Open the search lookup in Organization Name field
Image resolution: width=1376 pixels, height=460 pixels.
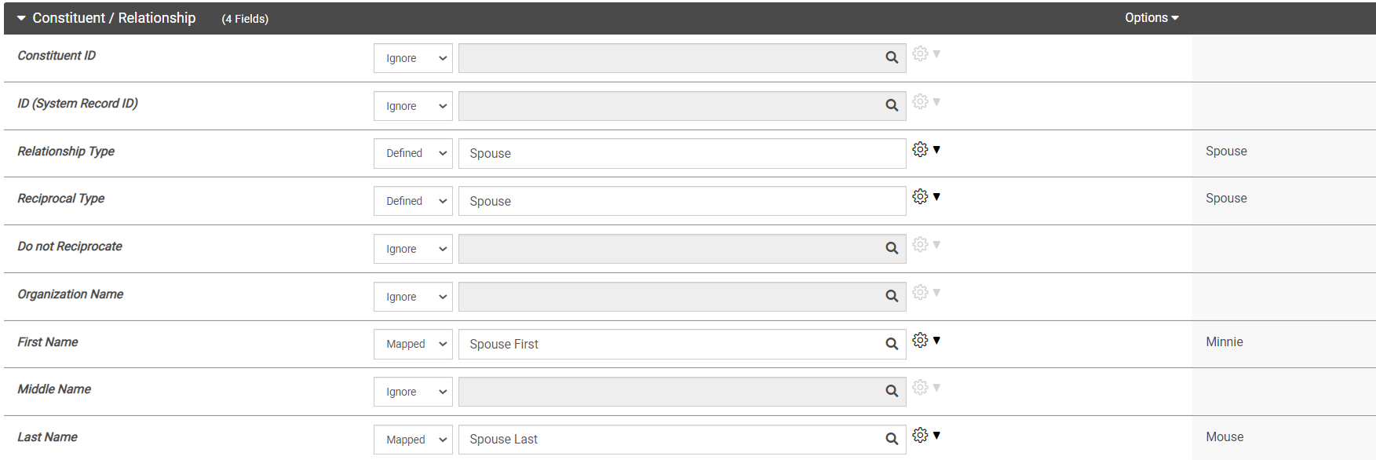point(892,296)
